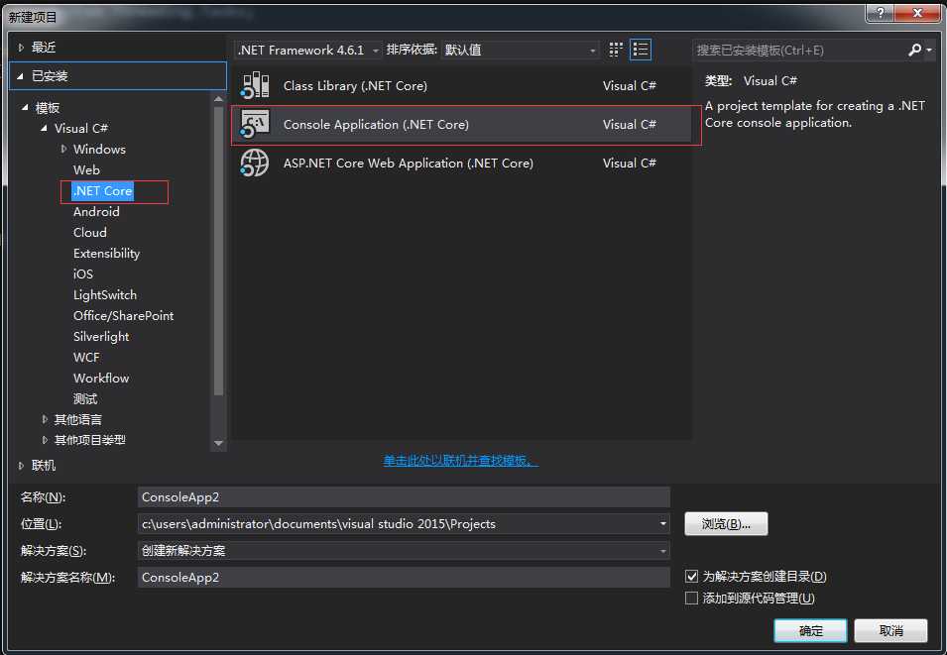The width and height of the screenshot is (947, 655).
Task: Toggle 为解决方案创建目录 checkbox
Action: point(691,576)
